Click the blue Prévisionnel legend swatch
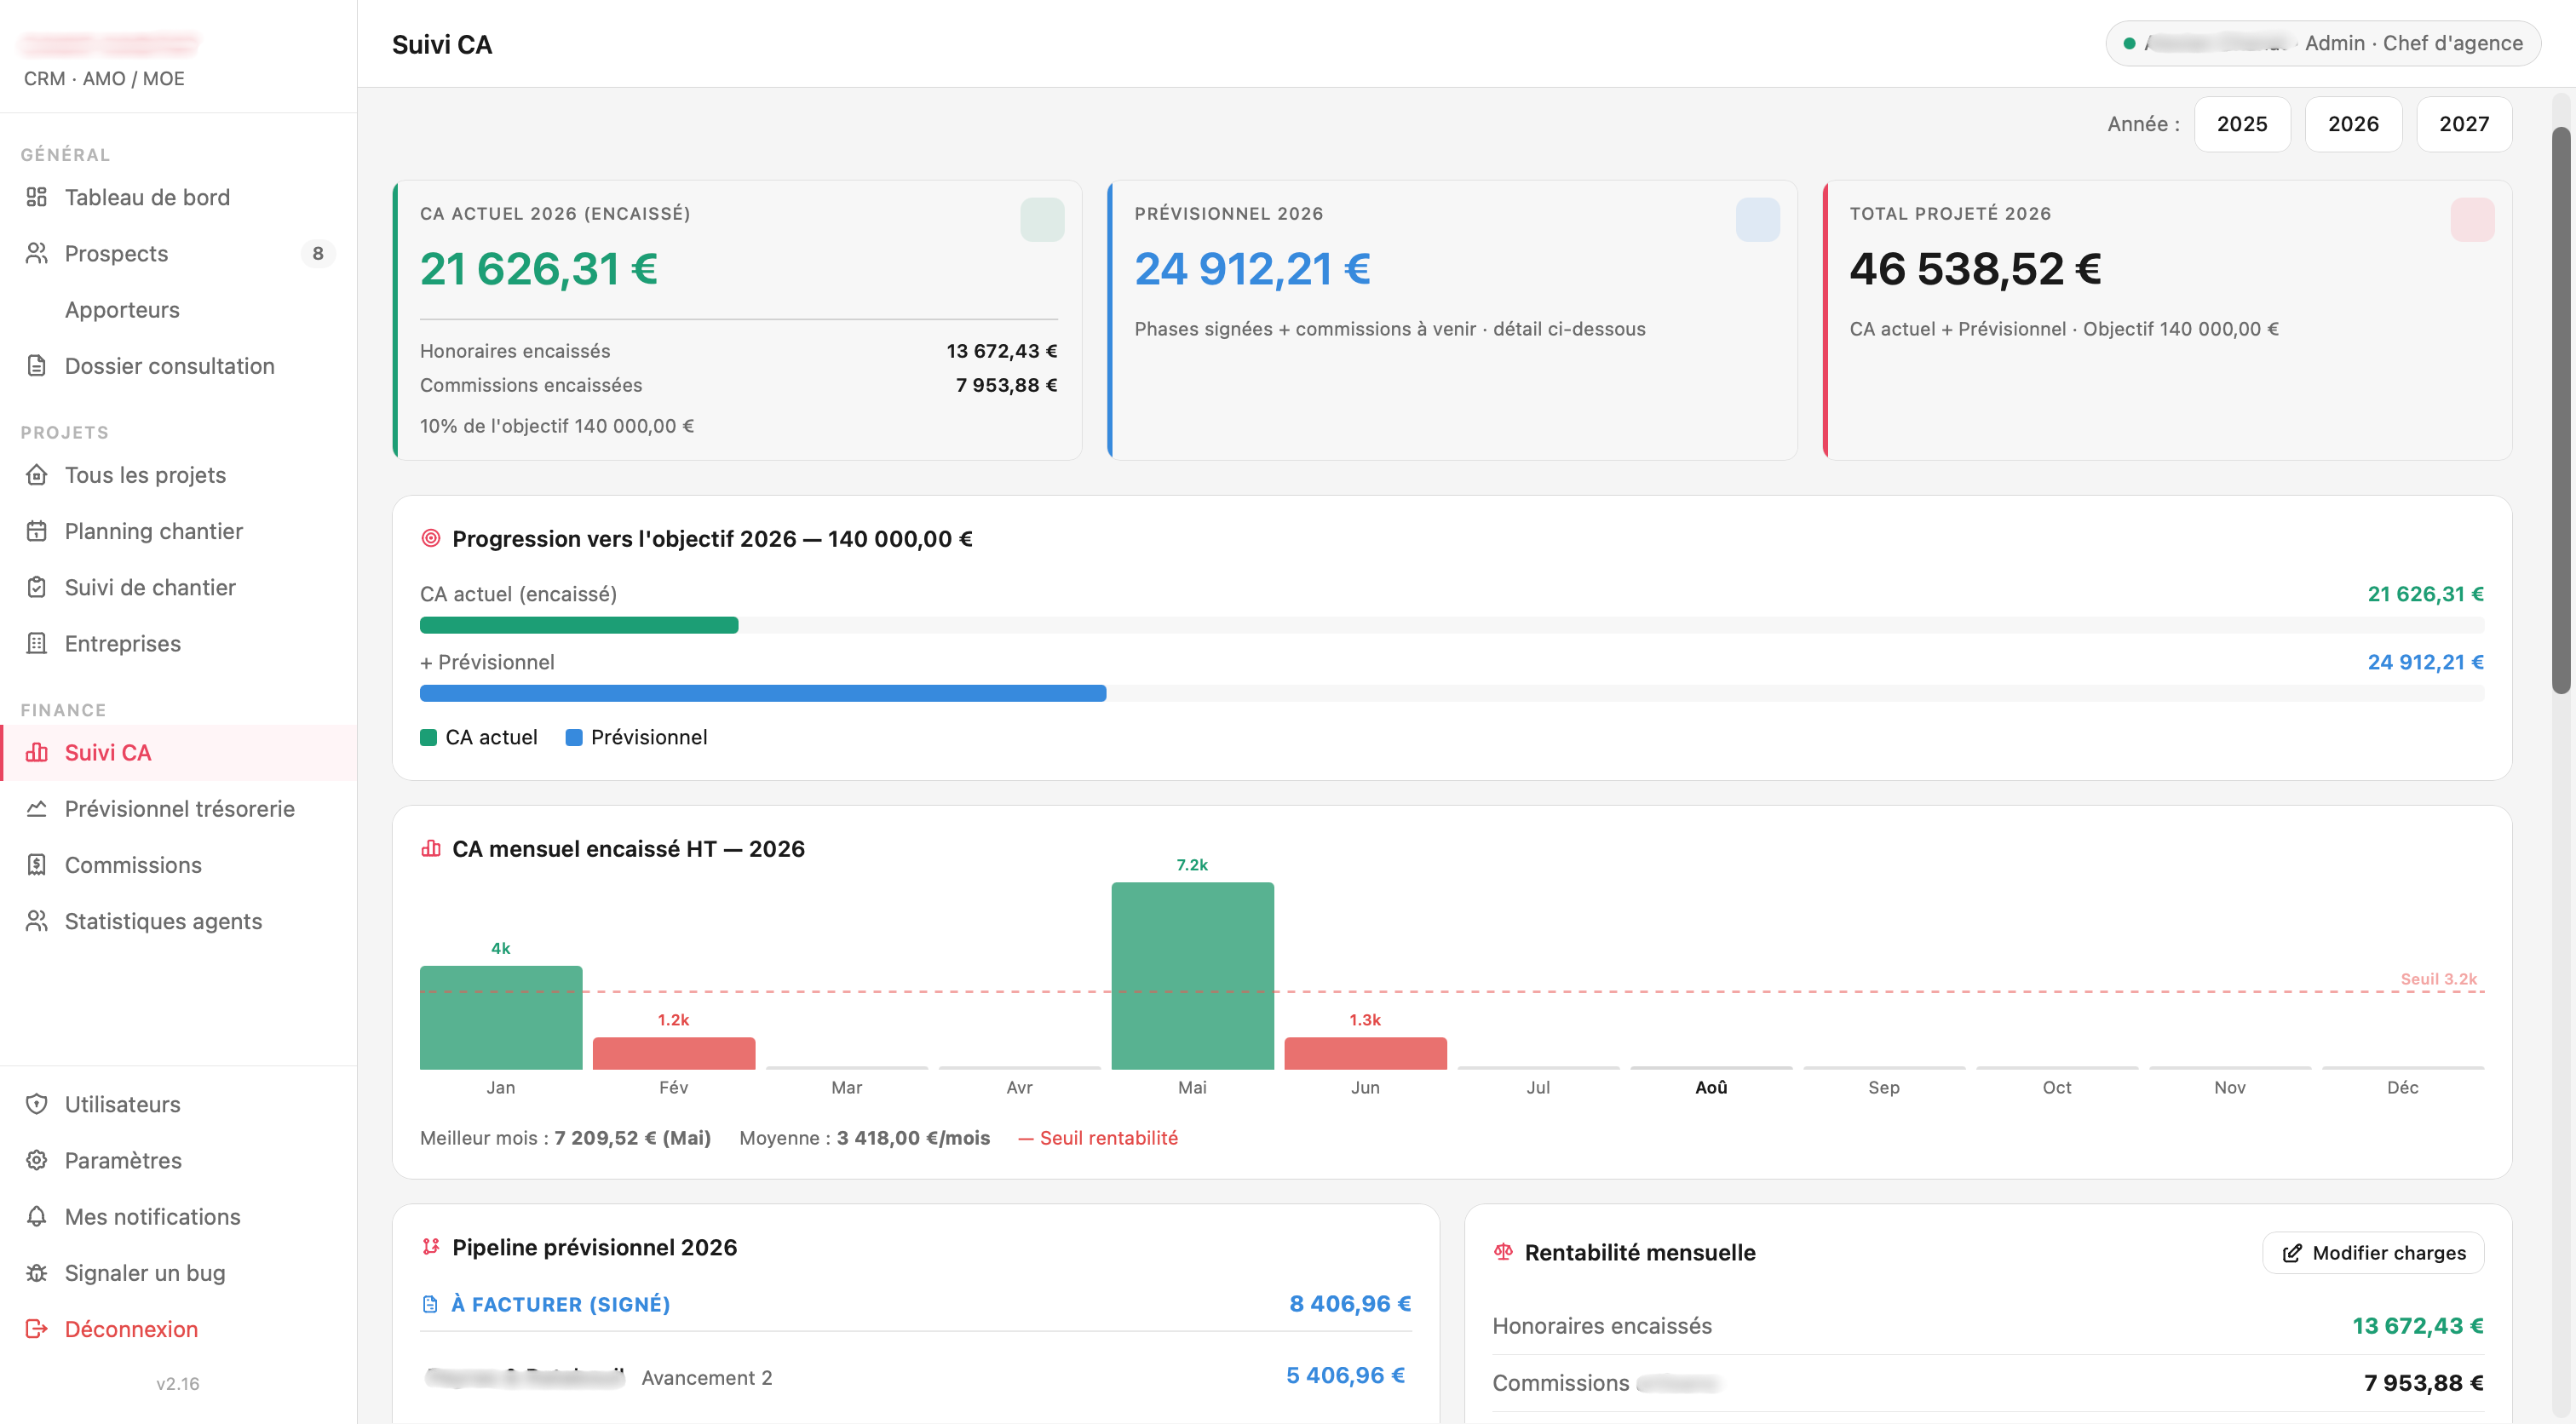The image size is (2576, 1424). pyautogui.click(x=574, y=738)
